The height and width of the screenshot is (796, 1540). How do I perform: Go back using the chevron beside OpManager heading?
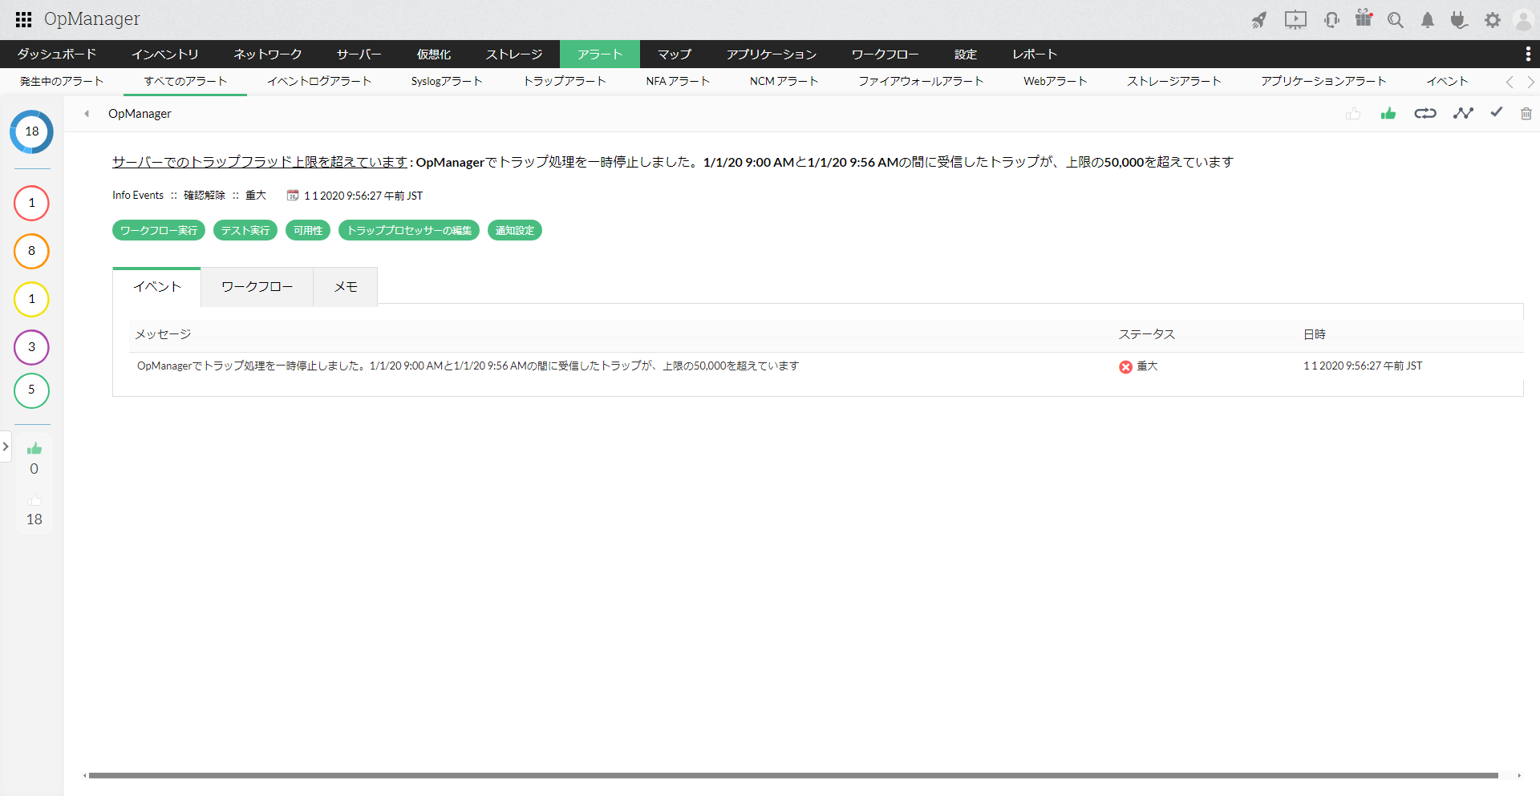86,114
